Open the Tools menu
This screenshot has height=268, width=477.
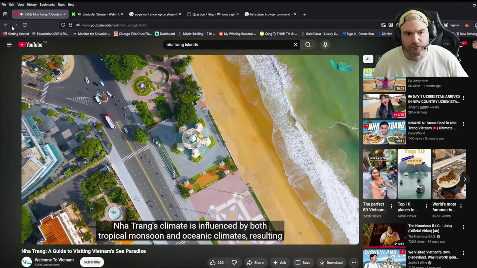pos(61,4)
